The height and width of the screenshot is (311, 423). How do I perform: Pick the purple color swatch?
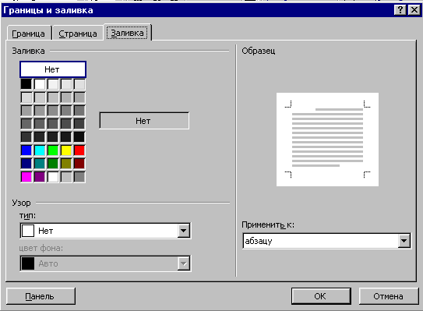[40, 177]
